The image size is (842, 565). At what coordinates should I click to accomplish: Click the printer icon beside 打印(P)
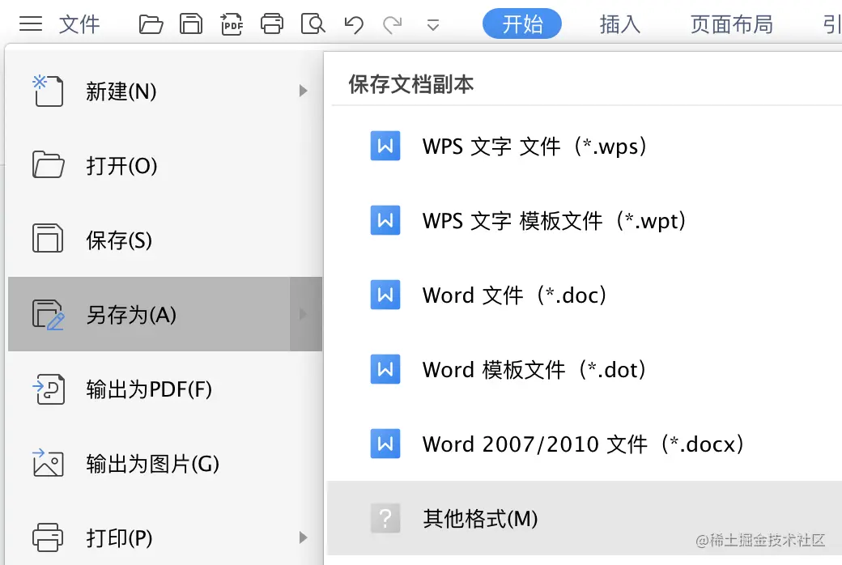(x=48, y=537)
